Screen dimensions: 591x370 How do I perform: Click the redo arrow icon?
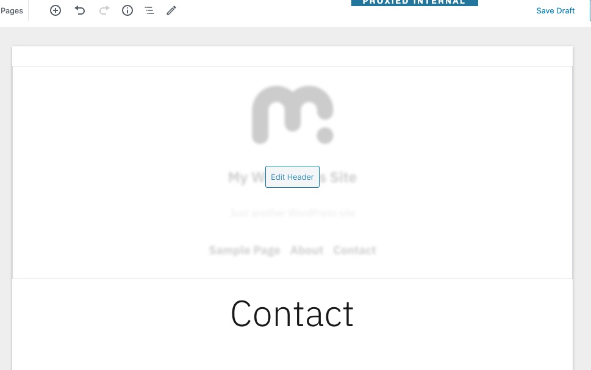(x=104, y=10)
